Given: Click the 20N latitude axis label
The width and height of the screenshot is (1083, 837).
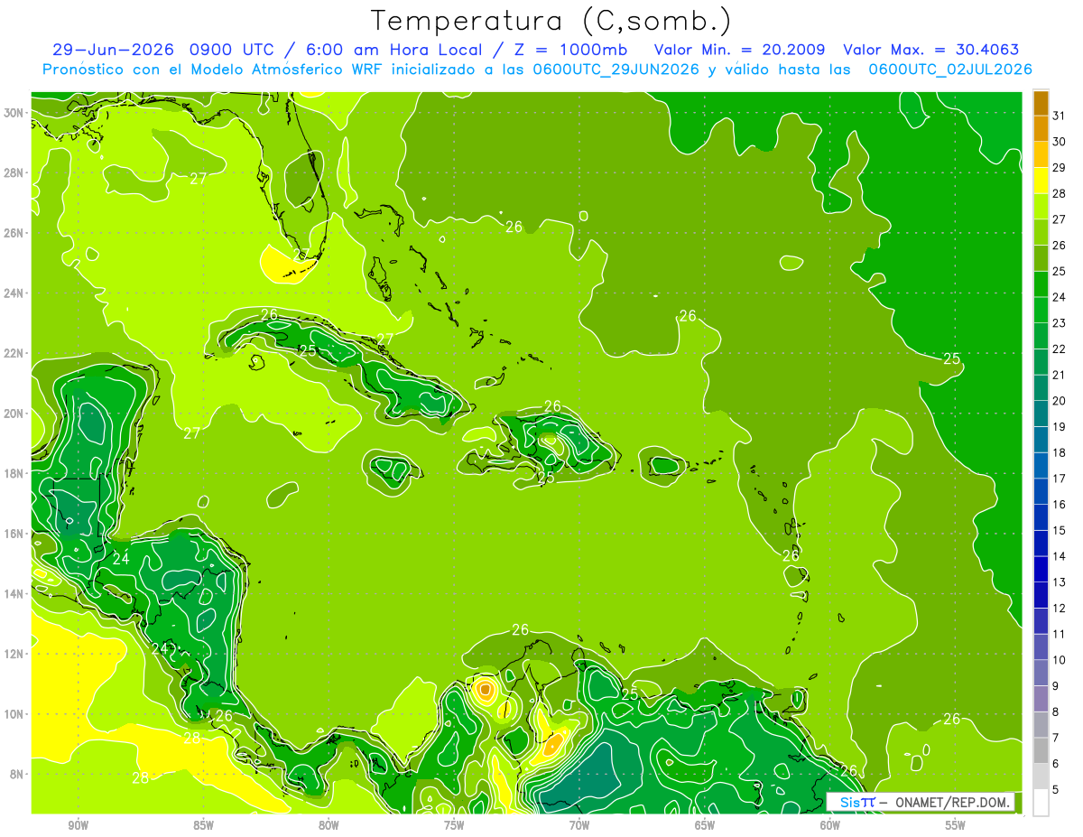Looking at the screenshot, I should pos(14,414).
